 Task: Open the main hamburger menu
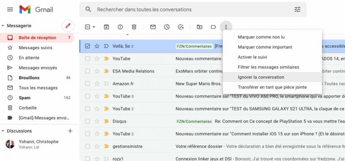click(x=10, y=9)
